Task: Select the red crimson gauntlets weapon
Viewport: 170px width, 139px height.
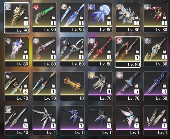Action: (x=156, y=18)
